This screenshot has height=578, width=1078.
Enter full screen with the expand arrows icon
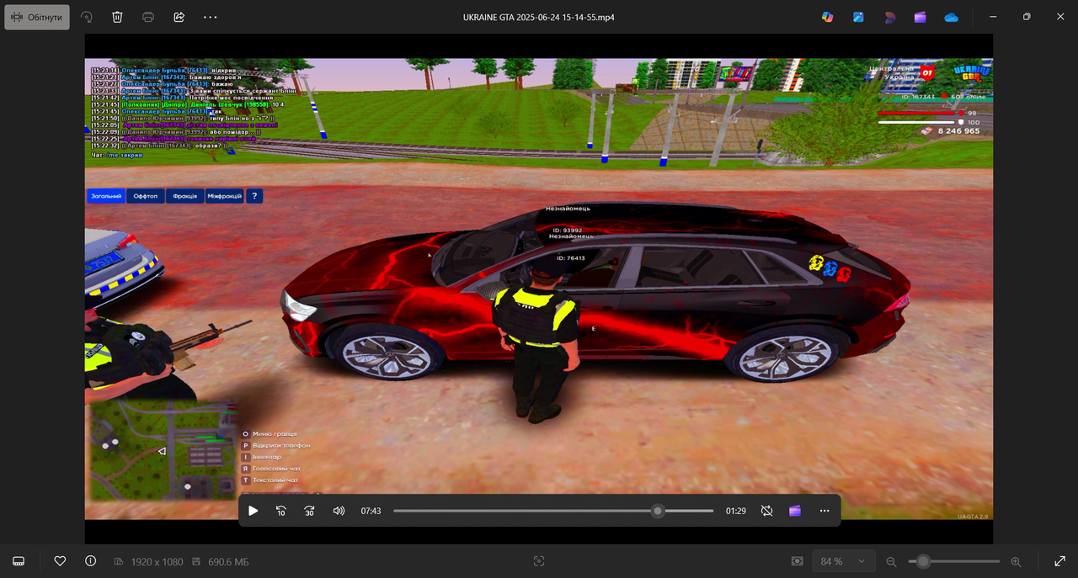click(x=1059, y=561)
